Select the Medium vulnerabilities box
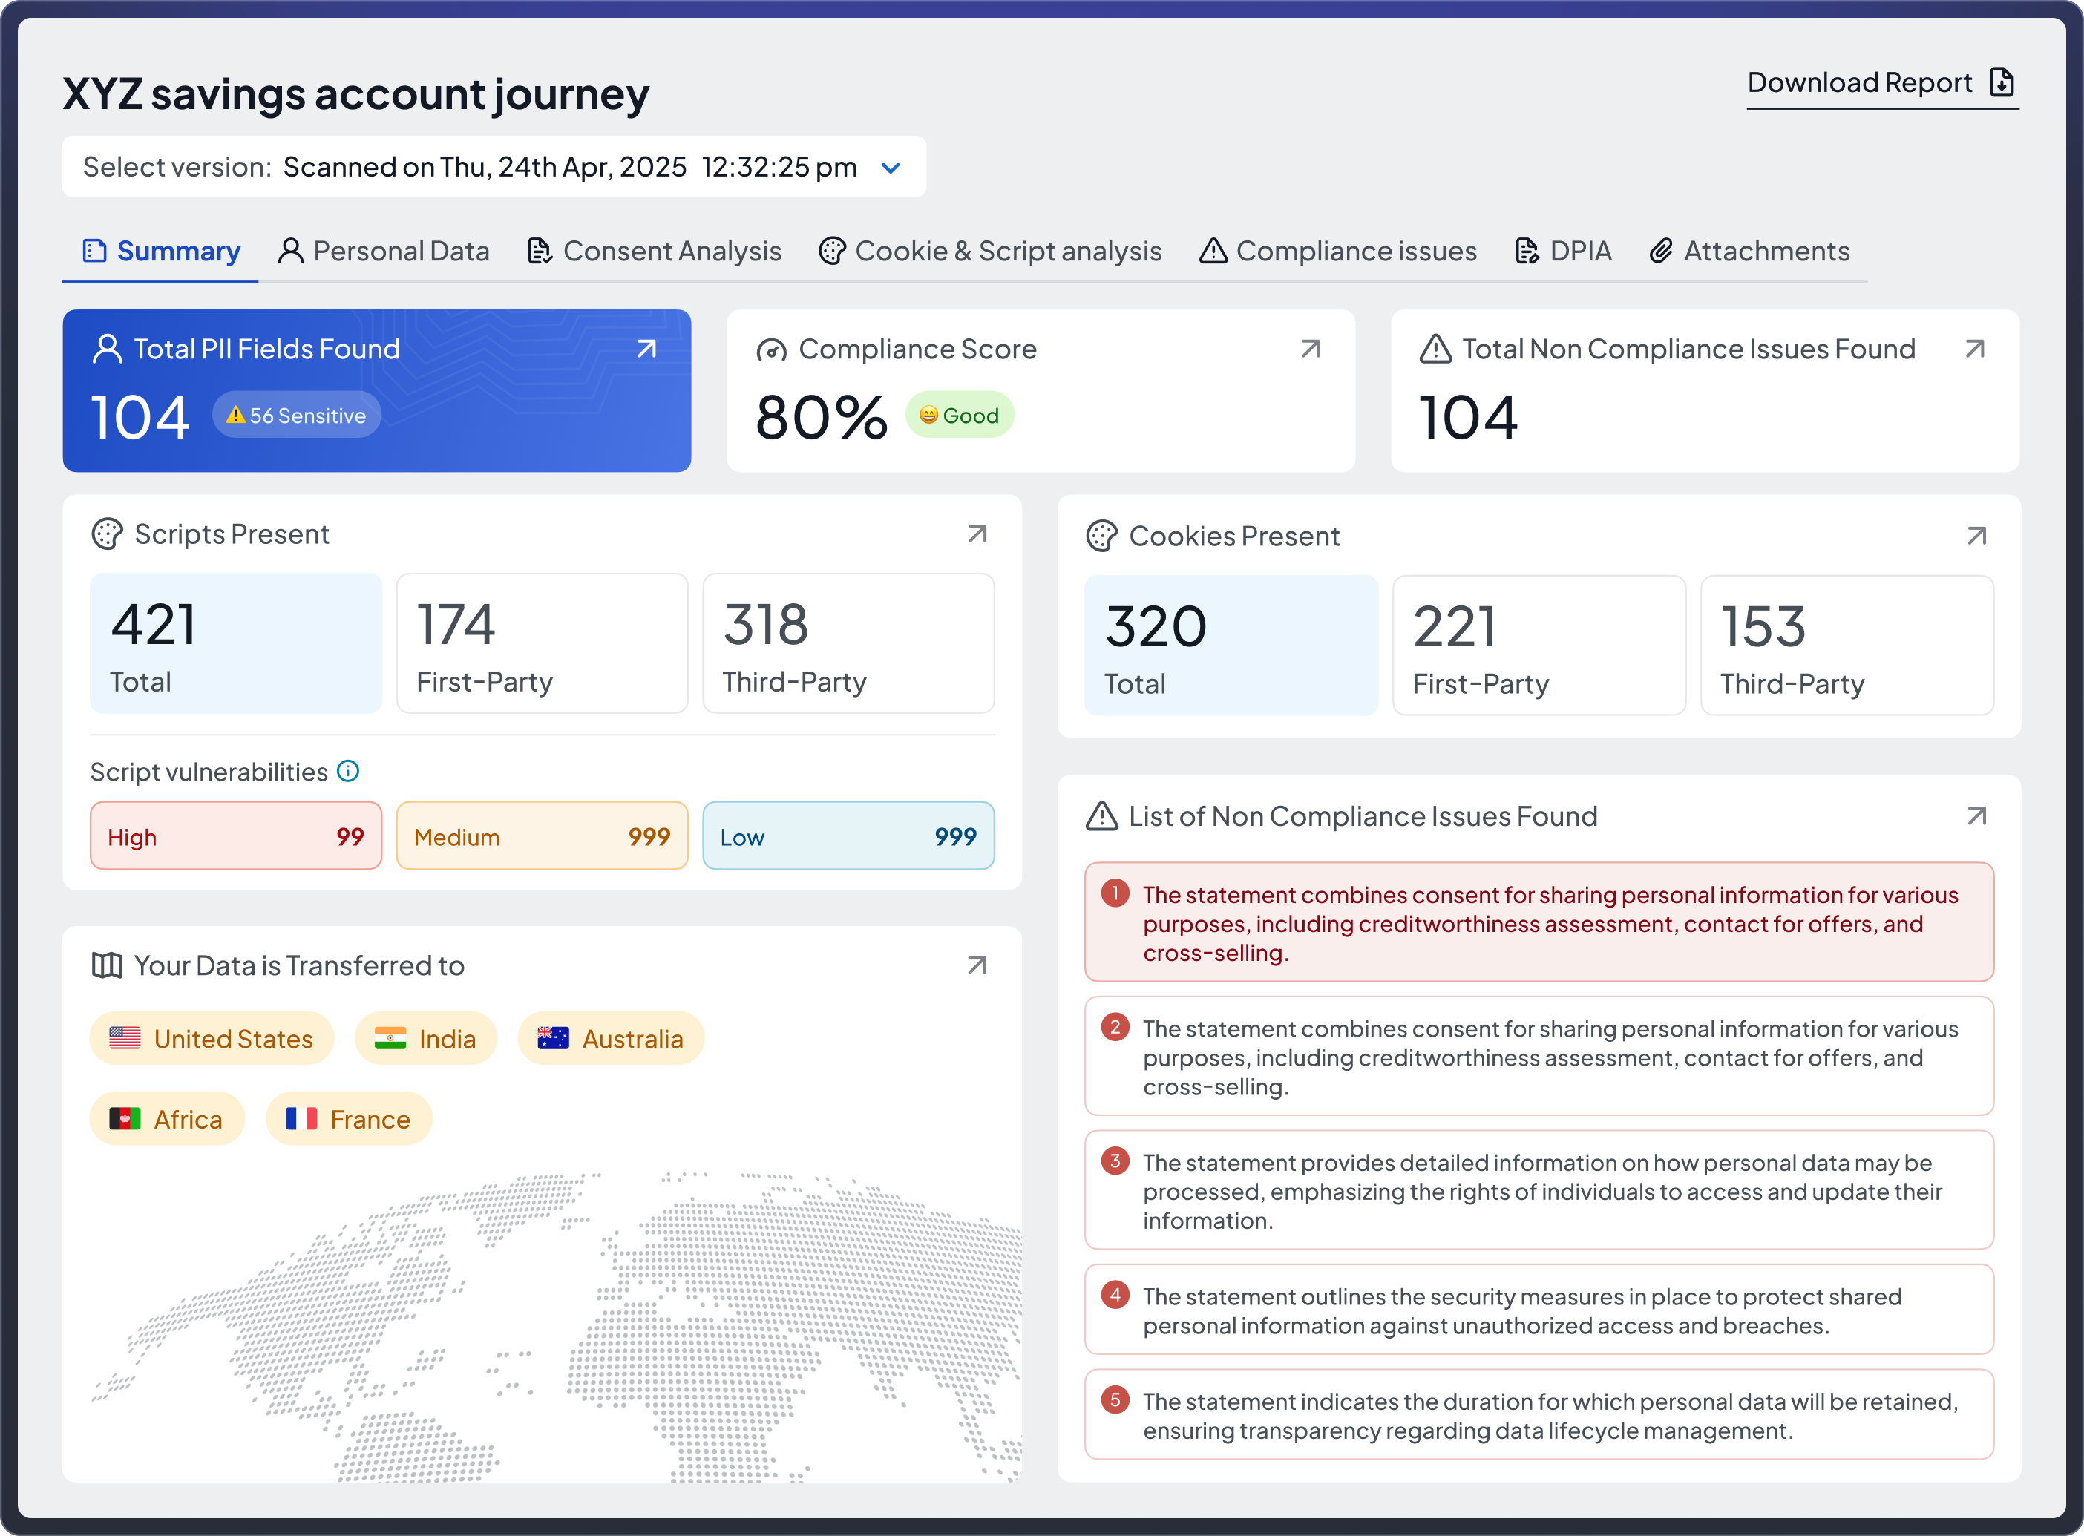This screenshot has width=2084, height=1536. [x=543, y=836]
